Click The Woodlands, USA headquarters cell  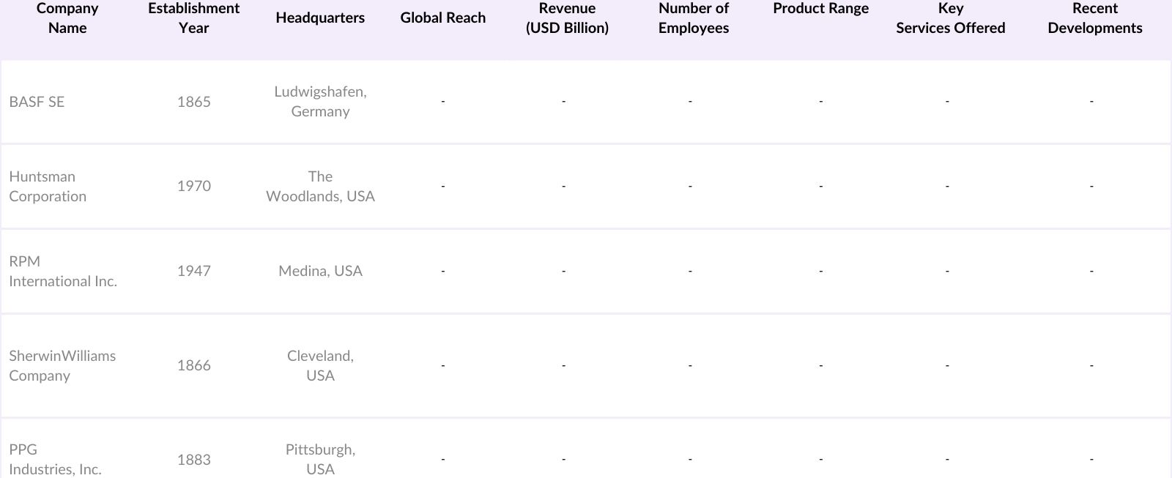click(x=320, y=186)
